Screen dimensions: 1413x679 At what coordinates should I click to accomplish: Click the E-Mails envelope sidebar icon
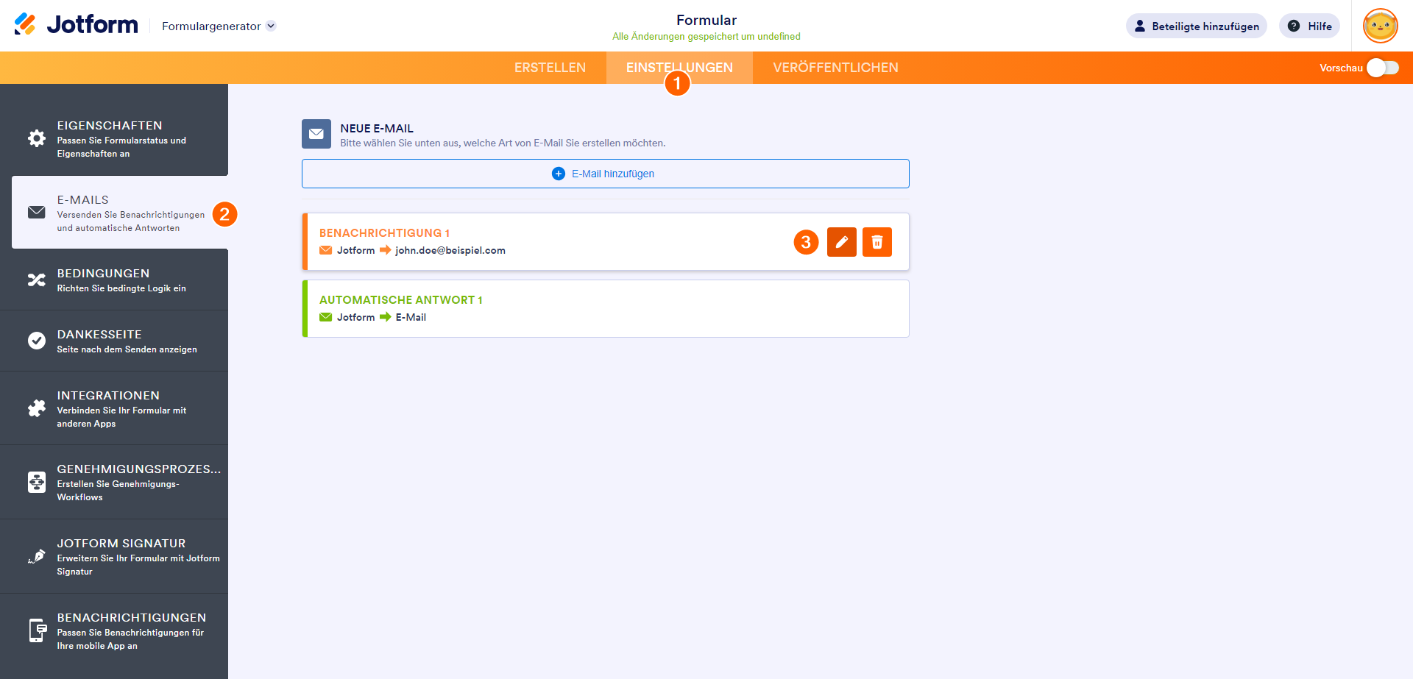click(x=37, y=212)
